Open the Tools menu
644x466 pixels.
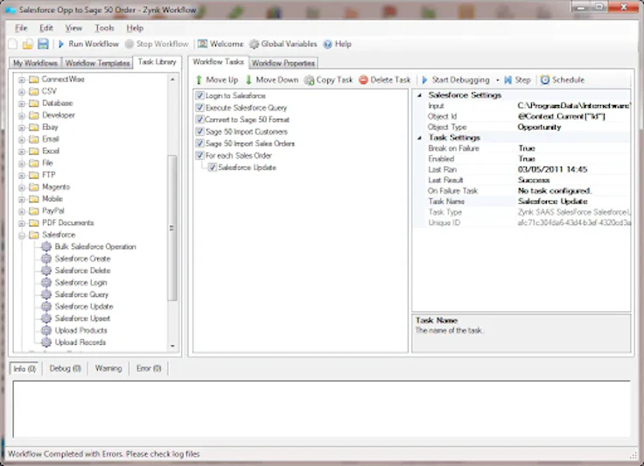103,28
